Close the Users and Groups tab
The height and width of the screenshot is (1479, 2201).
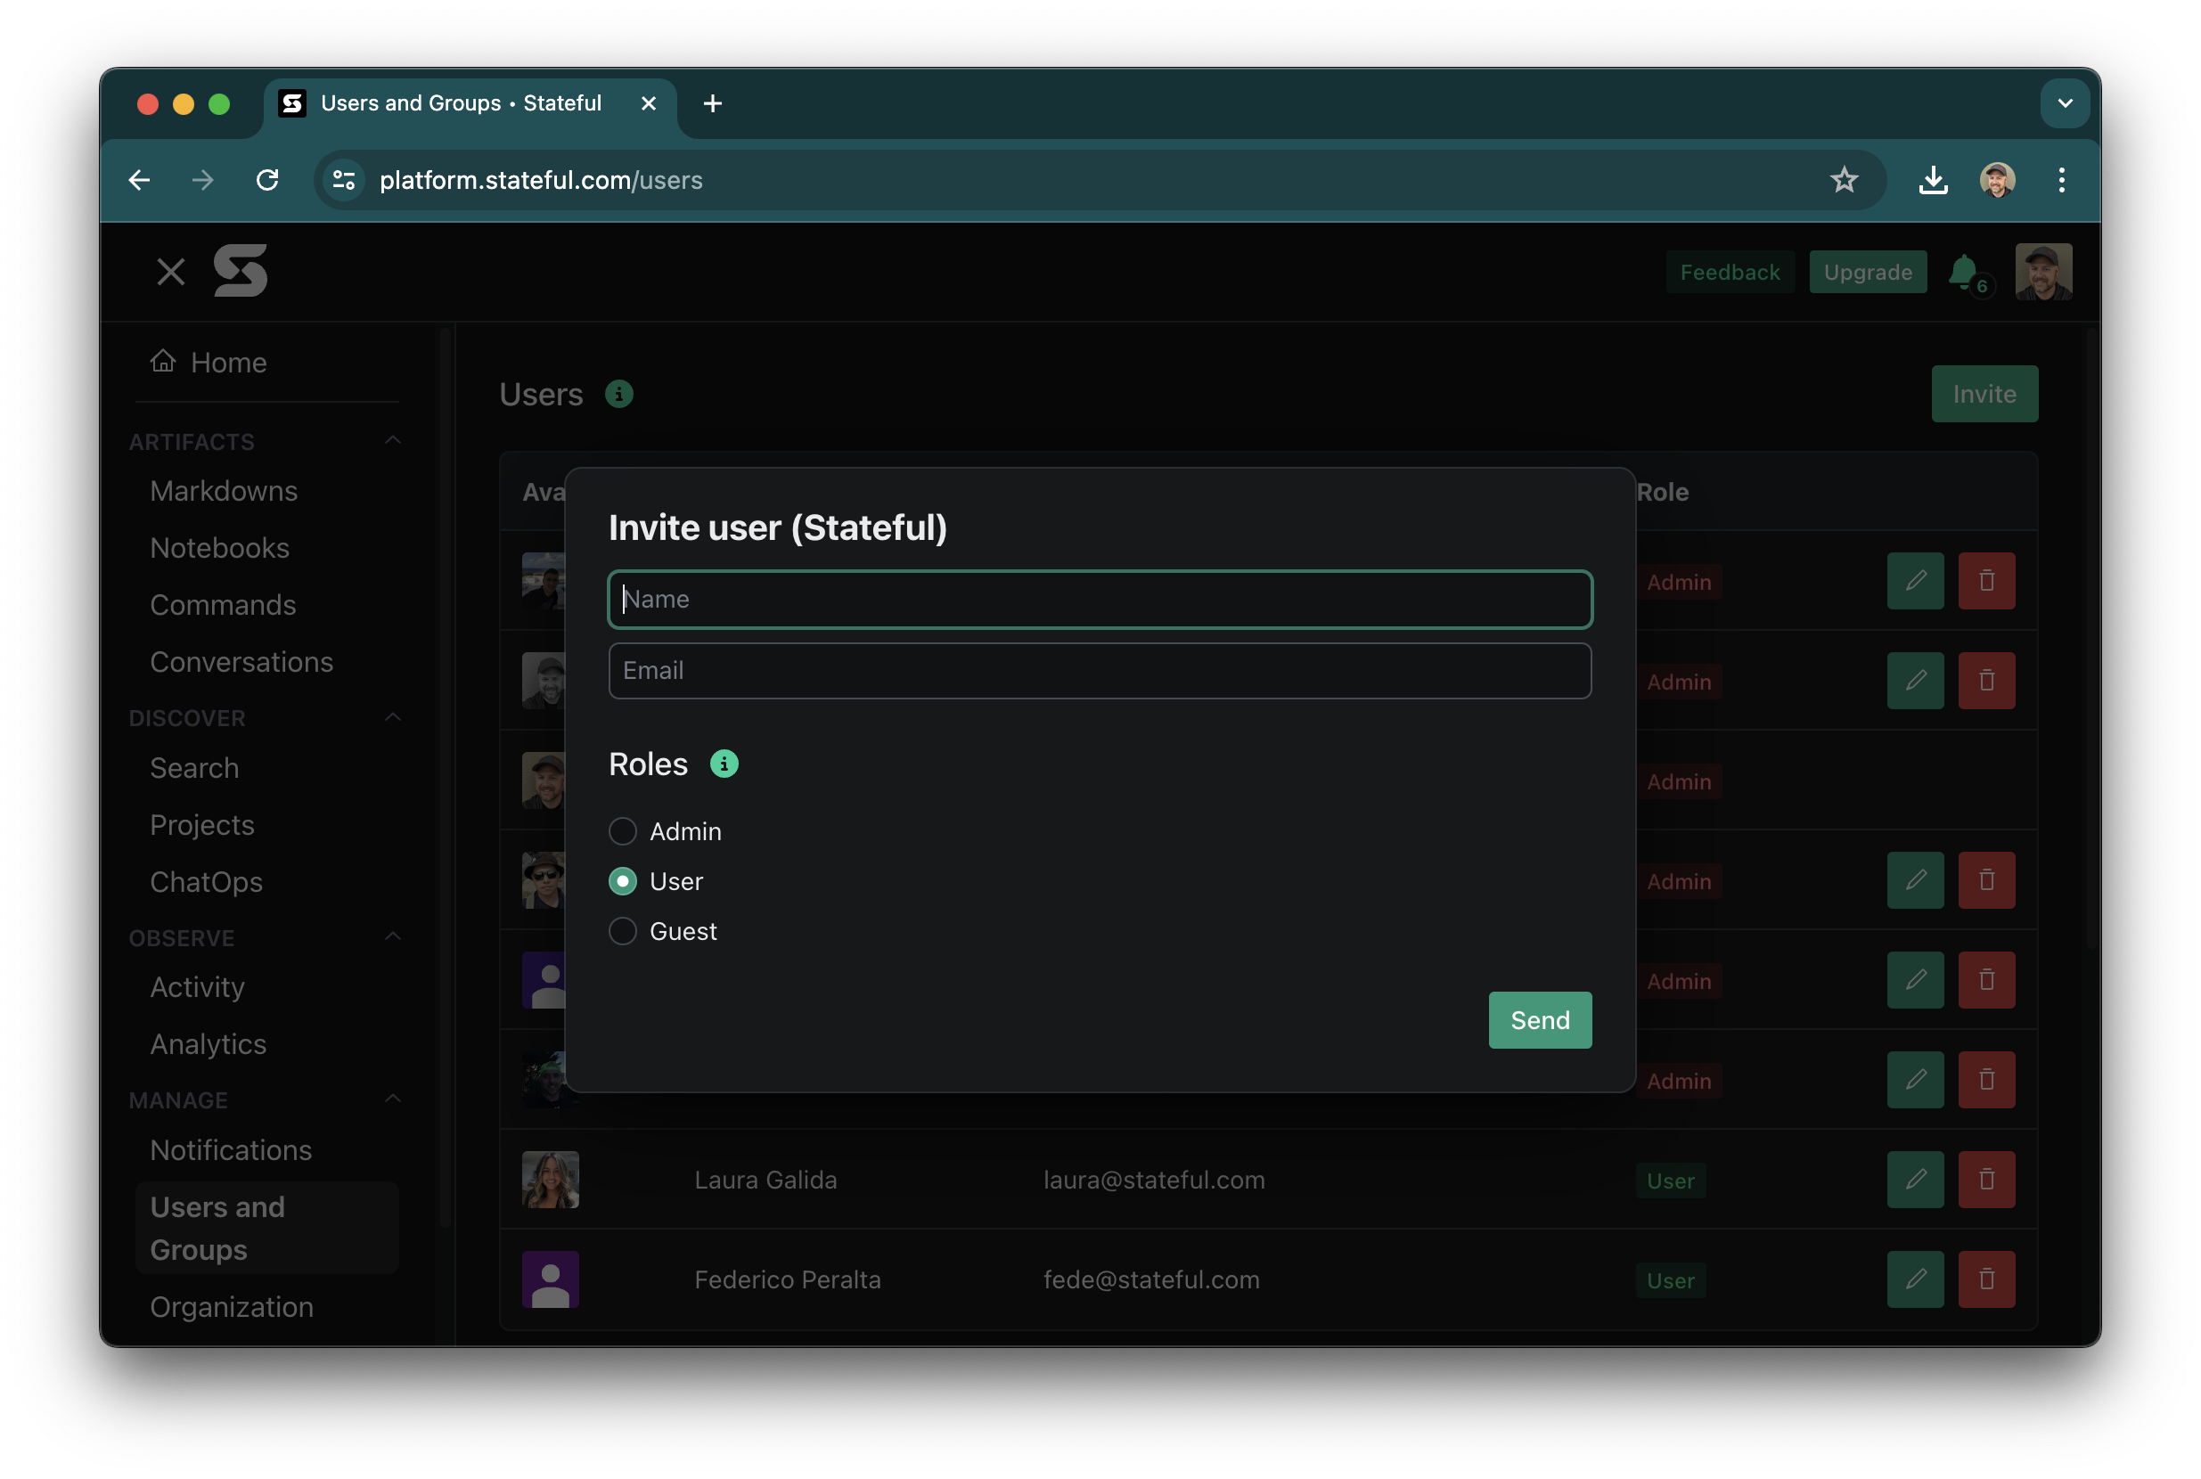(648, 103)
